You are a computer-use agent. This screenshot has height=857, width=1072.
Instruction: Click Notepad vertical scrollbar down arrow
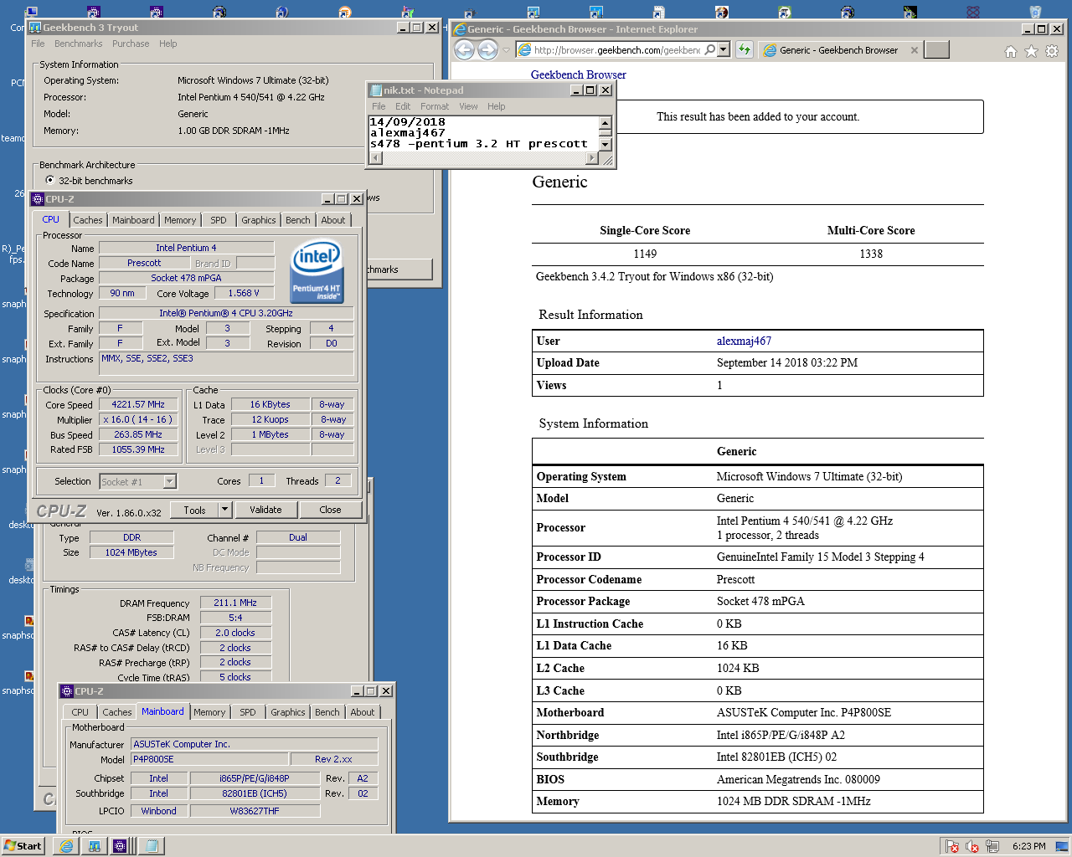605,144
